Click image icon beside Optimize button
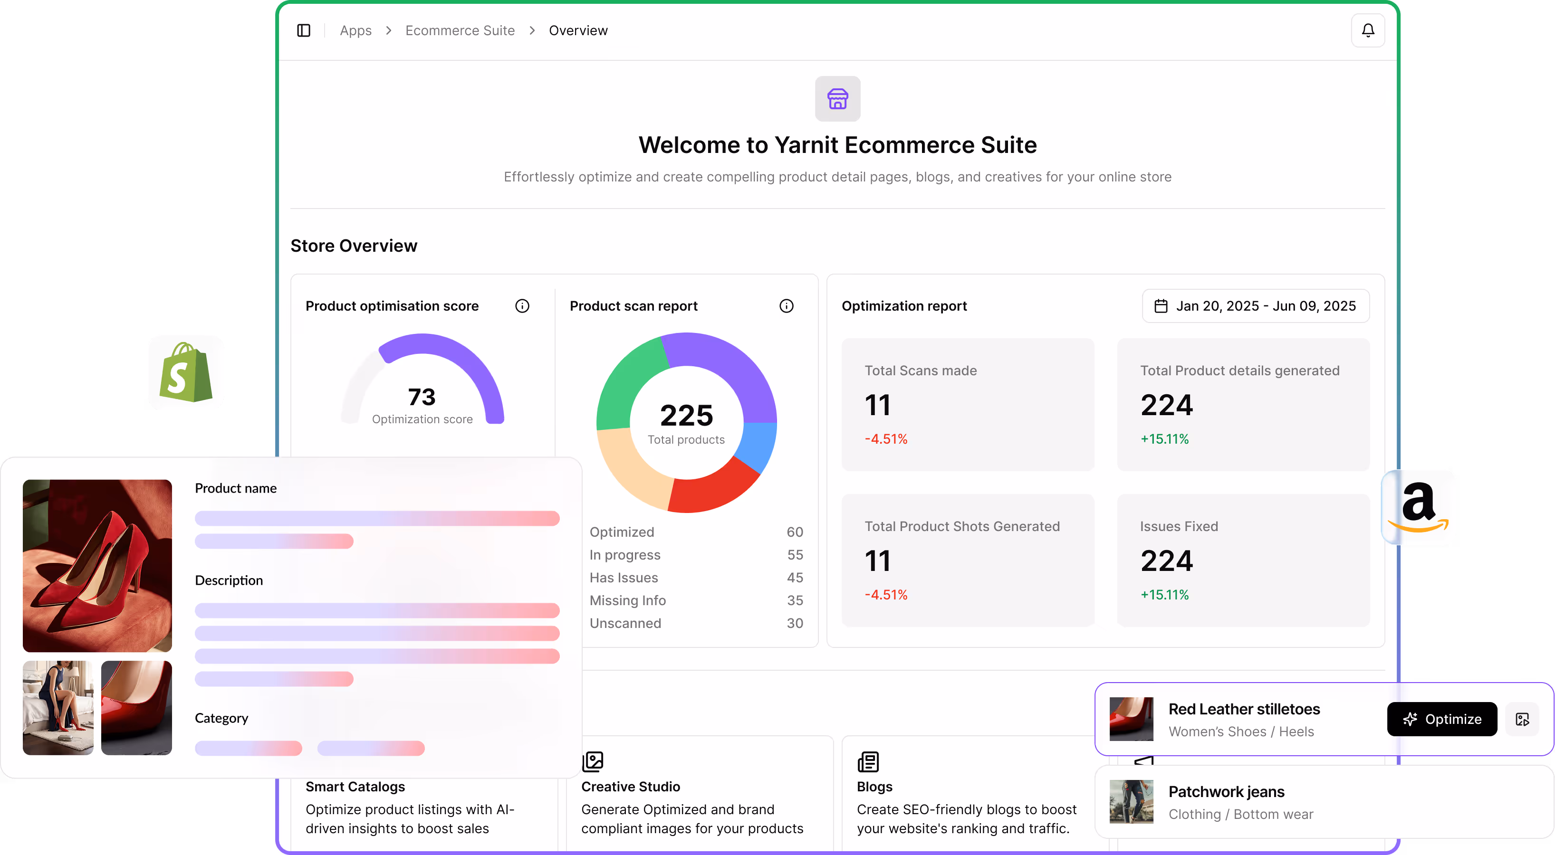This screenshot has width=1555, height=855. tap(1522, 719)
